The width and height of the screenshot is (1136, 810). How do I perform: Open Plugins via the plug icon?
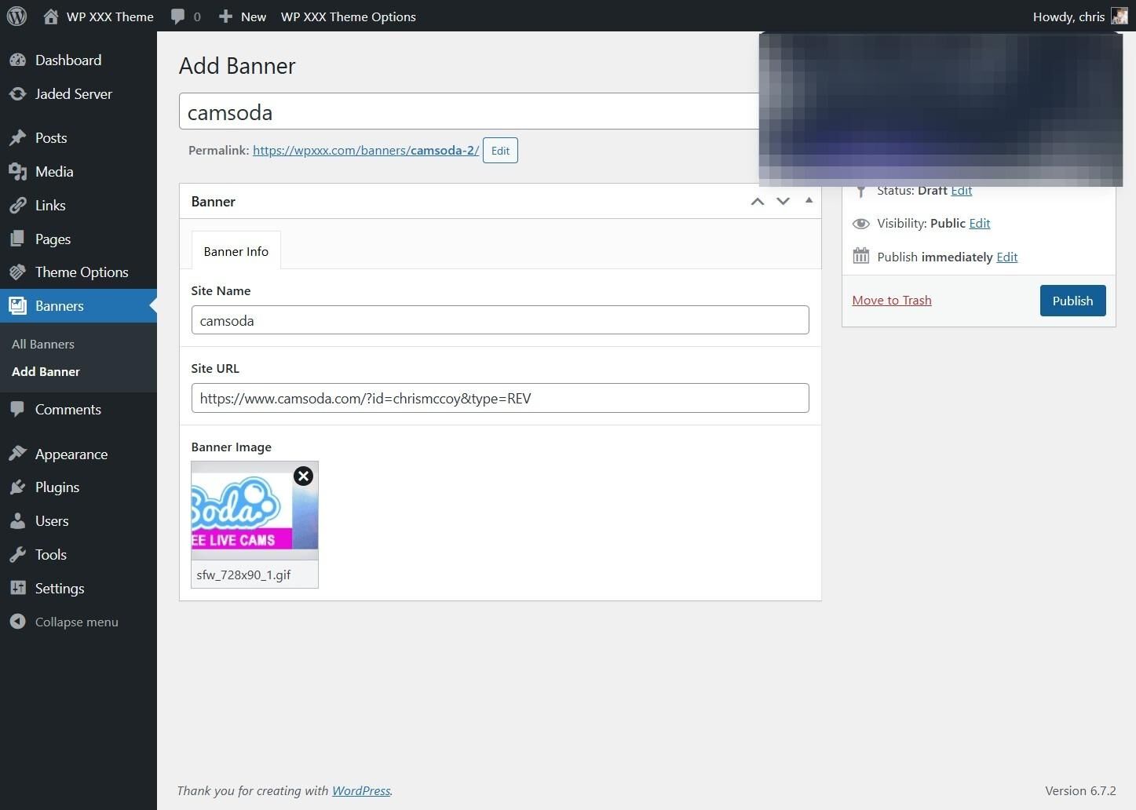click(x=19, y=487)
